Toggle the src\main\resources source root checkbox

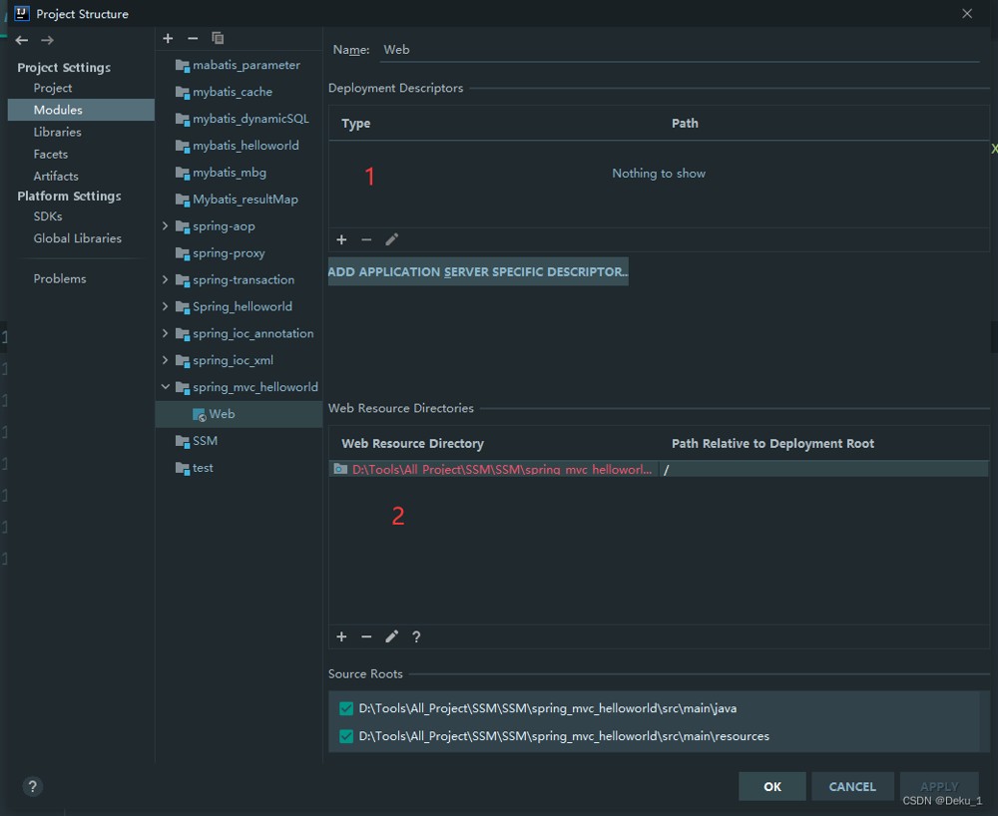coord(346,736)
